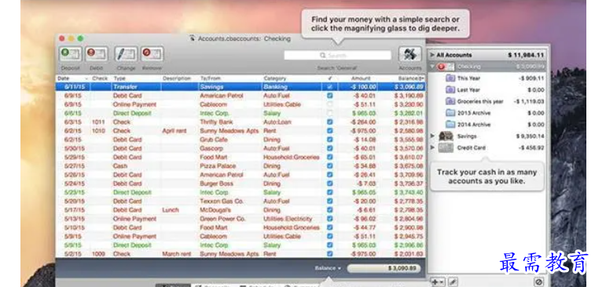Click the Date column sort arrow

click(86, 78)
